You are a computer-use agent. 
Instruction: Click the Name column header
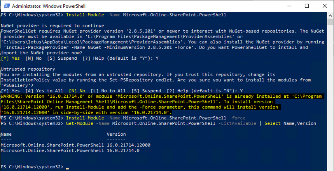(x=6, y=134)
